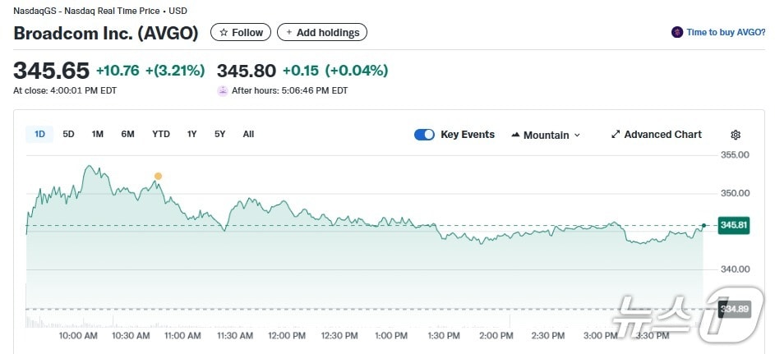This screenshot has width=775, height=354.
Task: Open Time to buy AVGO? link
Action: point(726,33)
